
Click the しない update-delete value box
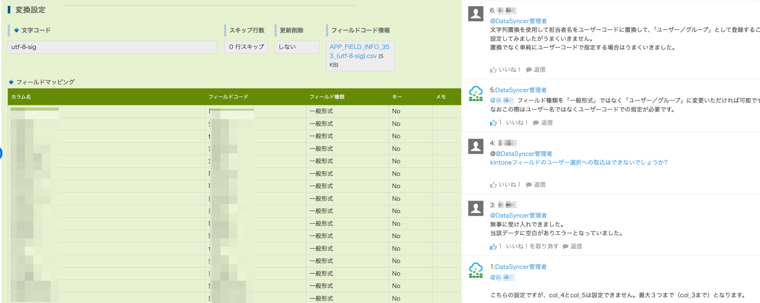tap(297, 47)
